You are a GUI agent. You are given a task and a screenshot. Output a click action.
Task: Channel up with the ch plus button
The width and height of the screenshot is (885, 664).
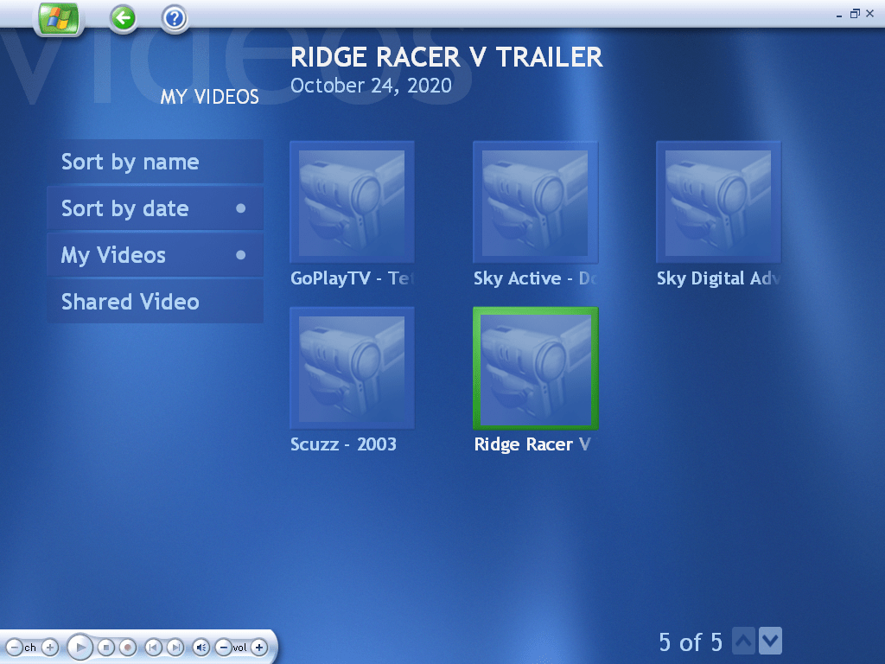pyautogui.click(x=50, y=648)
